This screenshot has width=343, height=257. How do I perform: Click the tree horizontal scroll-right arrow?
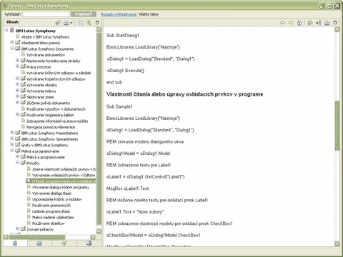93,237
